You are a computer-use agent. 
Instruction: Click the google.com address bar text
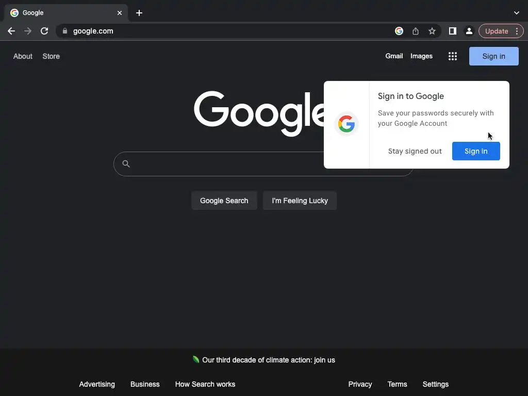(x=93, y=31)
